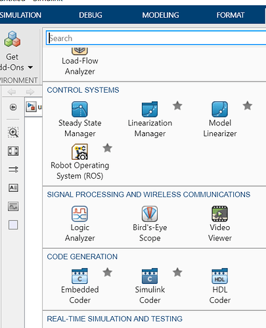Image resolution: width=266 pixels, height=328 pixels.
Task: Open the Model Linearizer app
Action: click(x=220, y=119)
